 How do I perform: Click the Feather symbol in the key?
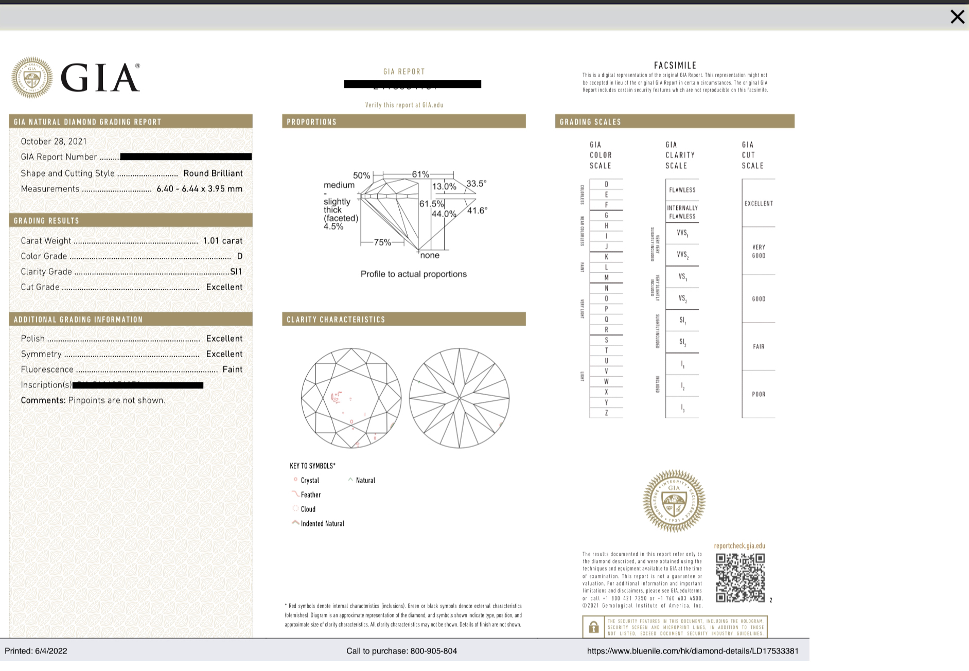point(295,494)
